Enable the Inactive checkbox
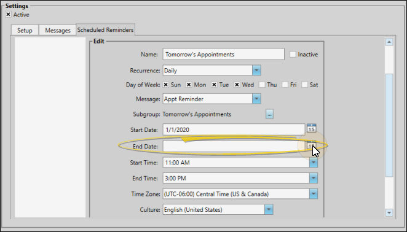Image resolution: width=407 pixels, height=232 pixels. click(293, 54)
